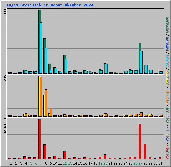Click the '300' axis label of top chart

[5, 12]
